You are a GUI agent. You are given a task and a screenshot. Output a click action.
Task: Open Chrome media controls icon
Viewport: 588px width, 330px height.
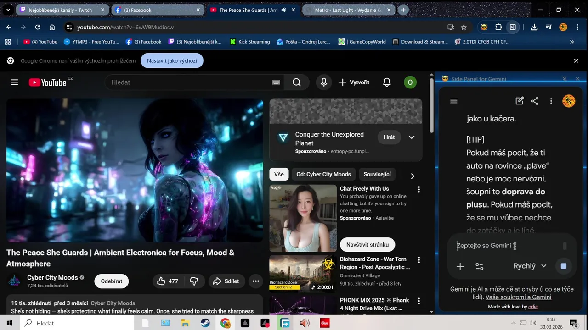548,27
